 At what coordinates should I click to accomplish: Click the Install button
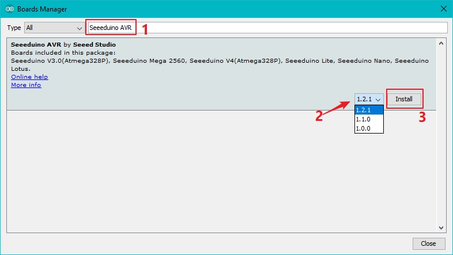(404, 99)
